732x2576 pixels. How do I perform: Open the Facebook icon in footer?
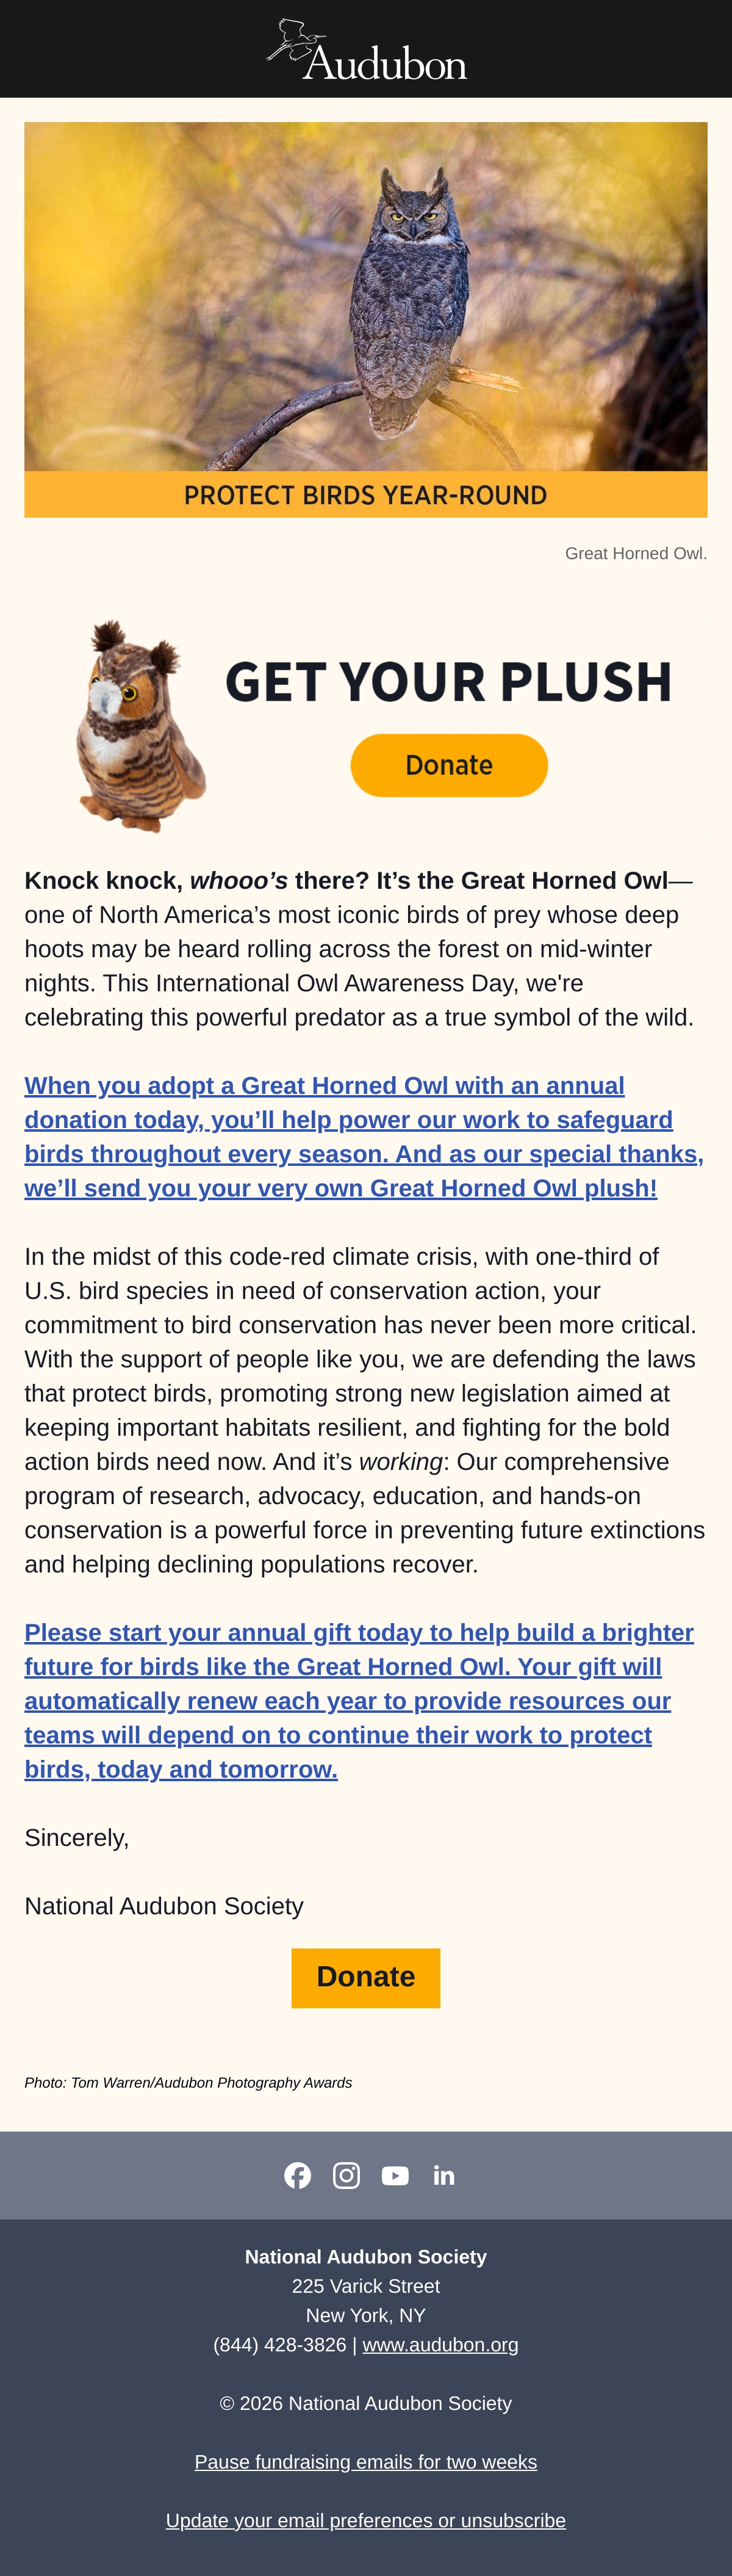pos(298,2175)
